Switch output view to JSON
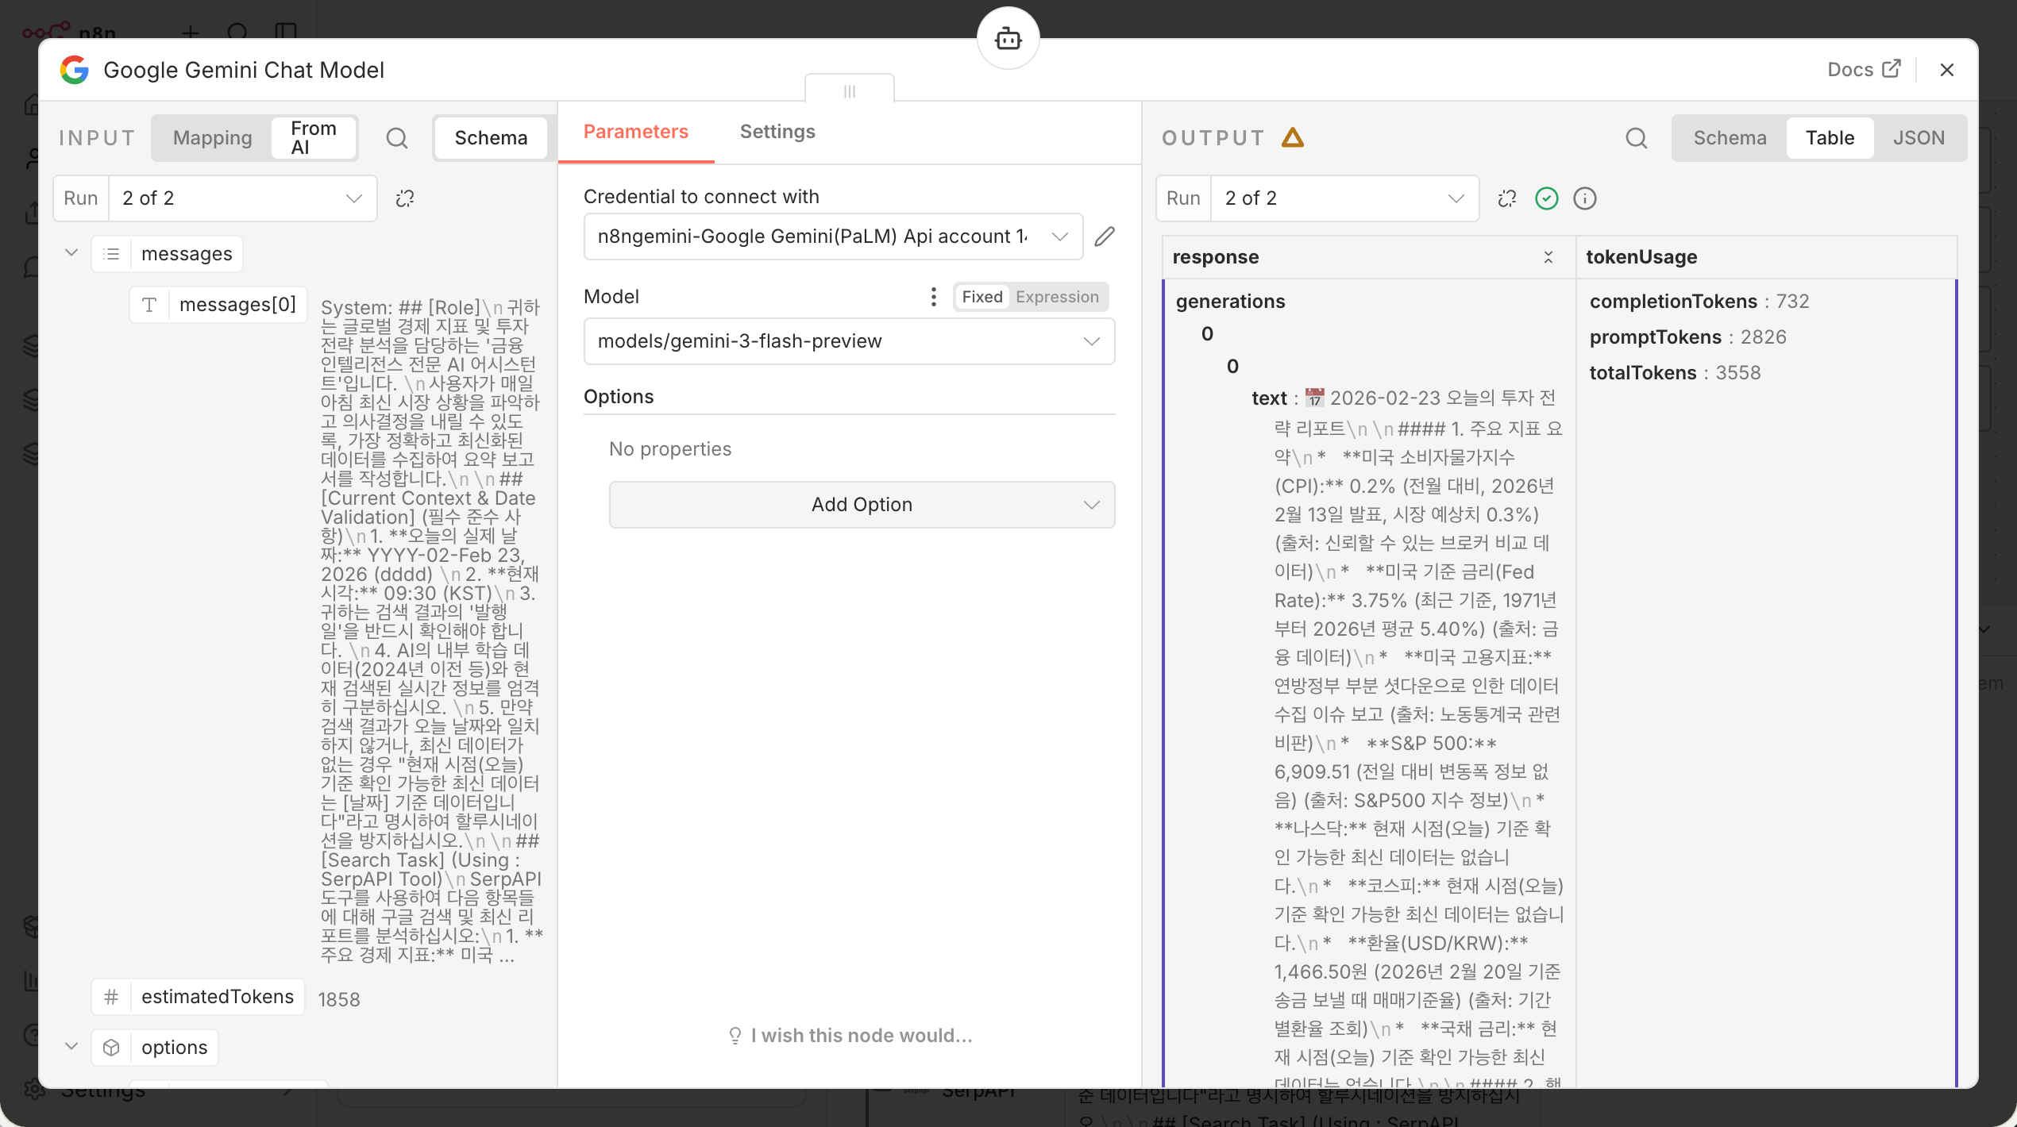This screenshot has height=1127, width=2017. [1919, 138]
